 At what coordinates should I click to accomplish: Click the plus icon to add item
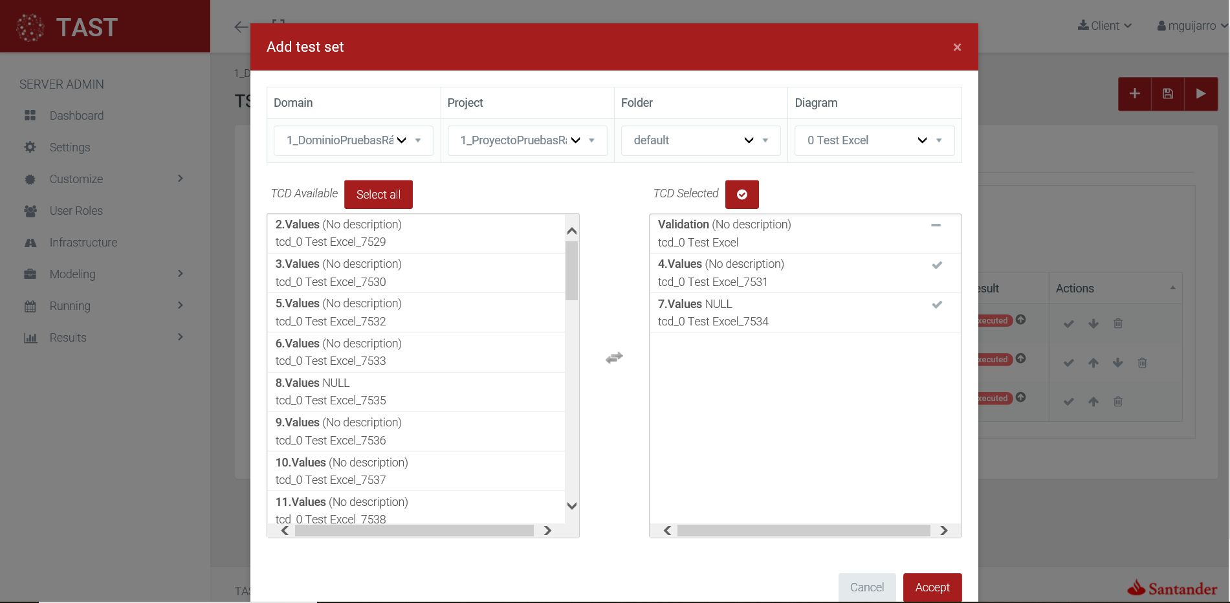[x=1135, y=94]
